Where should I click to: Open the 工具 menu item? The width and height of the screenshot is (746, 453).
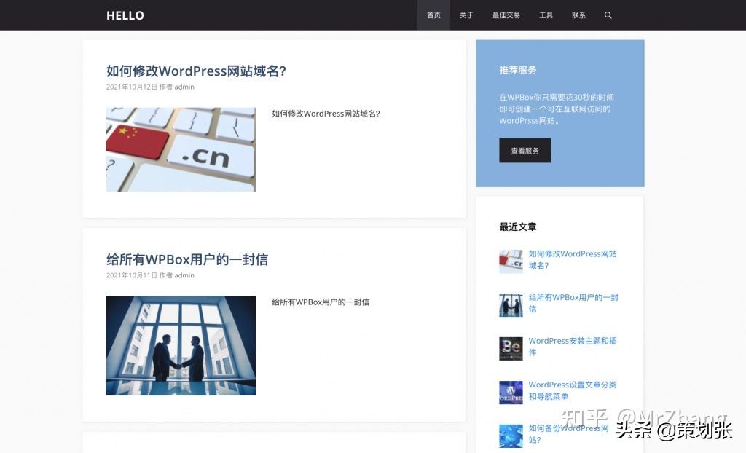[x=546, y=15]
